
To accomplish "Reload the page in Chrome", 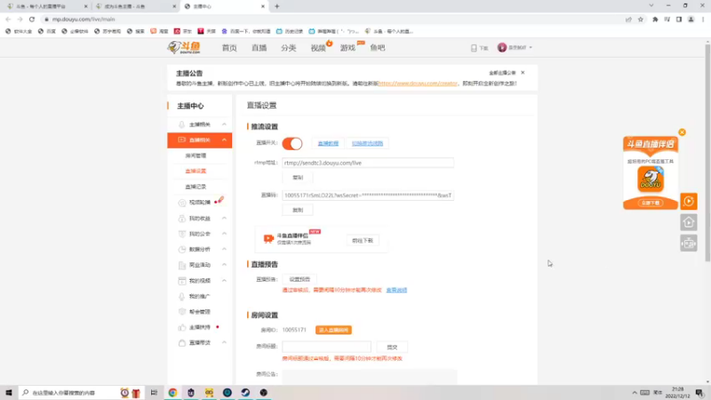I will click(32, 19).
